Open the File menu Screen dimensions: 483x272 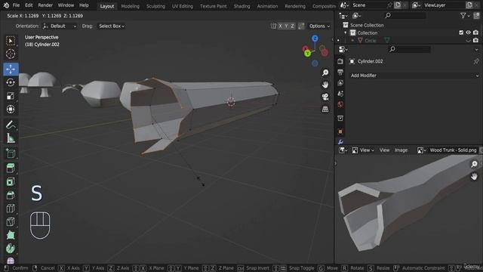(16, 5)
